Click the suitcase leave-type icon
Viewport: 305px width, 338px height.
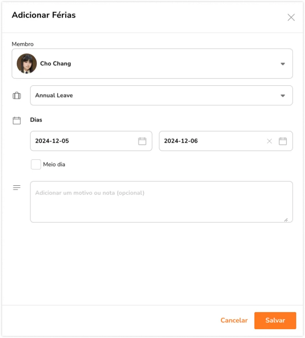click(x=17, y=95)
